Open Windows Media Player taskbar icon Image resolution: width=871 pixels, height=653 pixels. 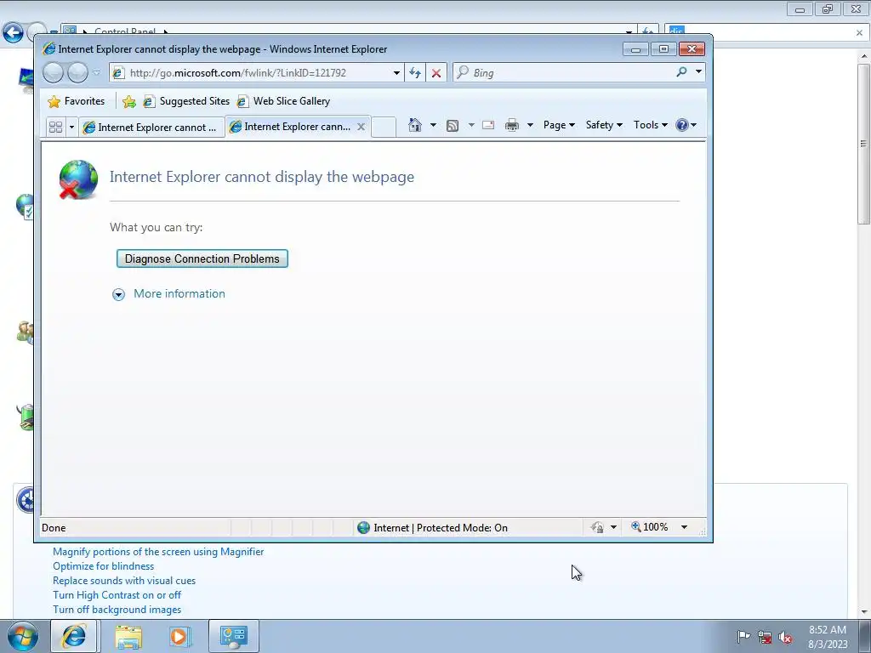click(x=179, y=637)
